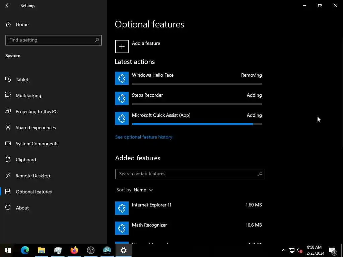Click the magnifier icon in Find a setting
The width and height of the screenshot is (343, 257).
pyautogui.click(x=97, y=40)
